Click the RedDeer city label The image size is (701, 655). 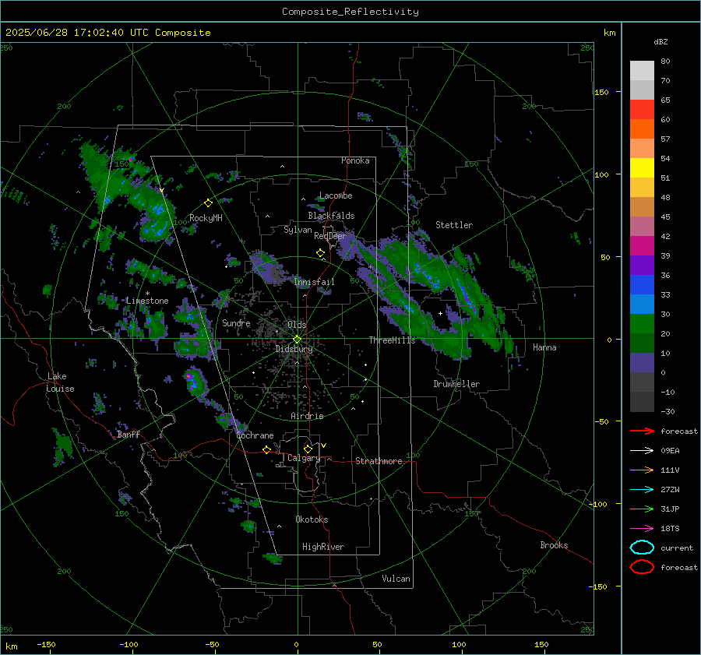330,236
